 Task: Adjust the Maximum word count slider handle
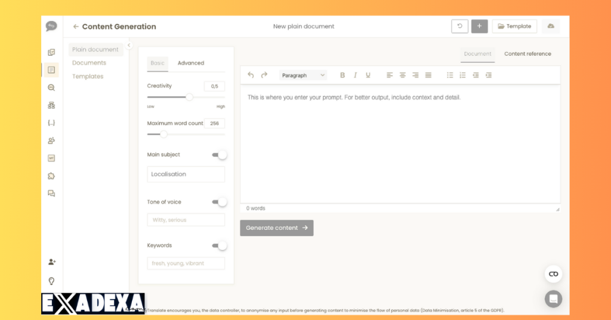(x=163, y=134)
